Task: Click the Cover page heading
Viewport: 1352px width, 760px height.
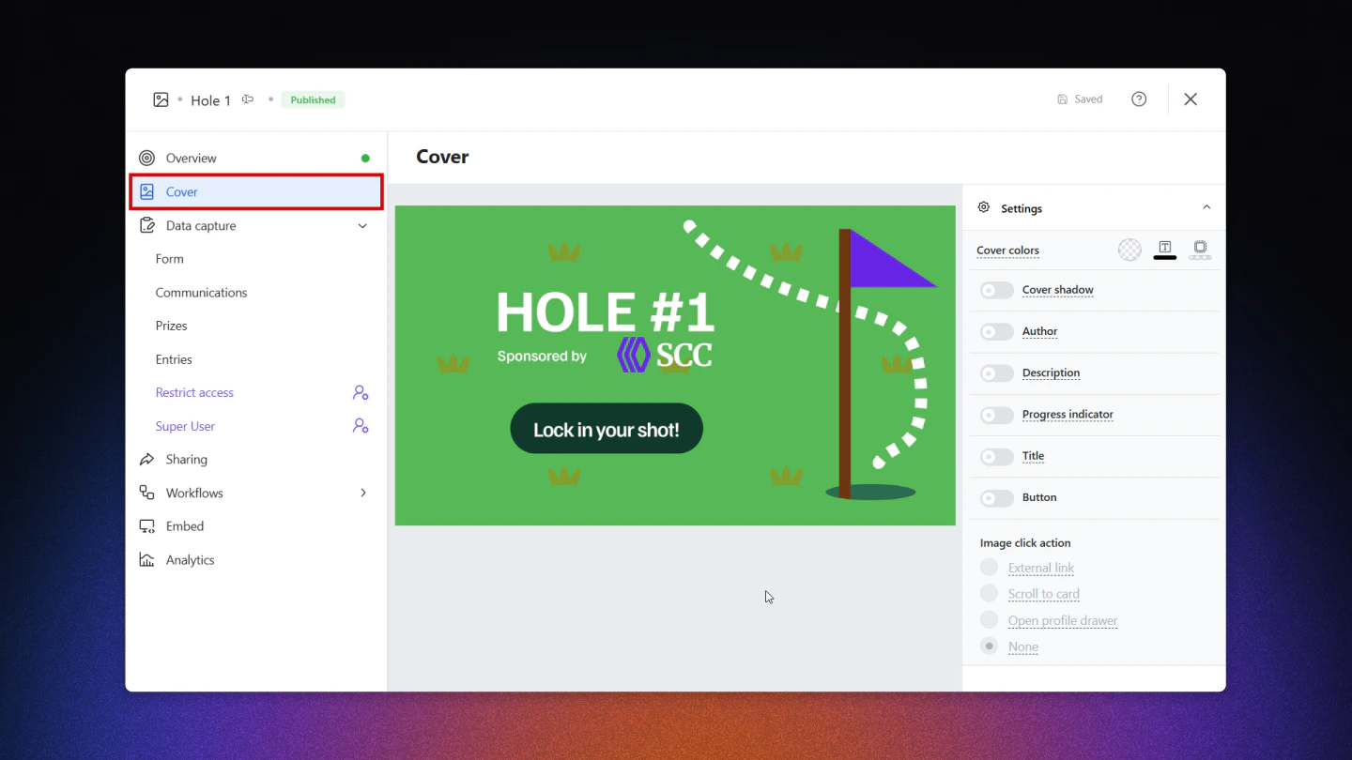Action: click(x=442, y=157)
